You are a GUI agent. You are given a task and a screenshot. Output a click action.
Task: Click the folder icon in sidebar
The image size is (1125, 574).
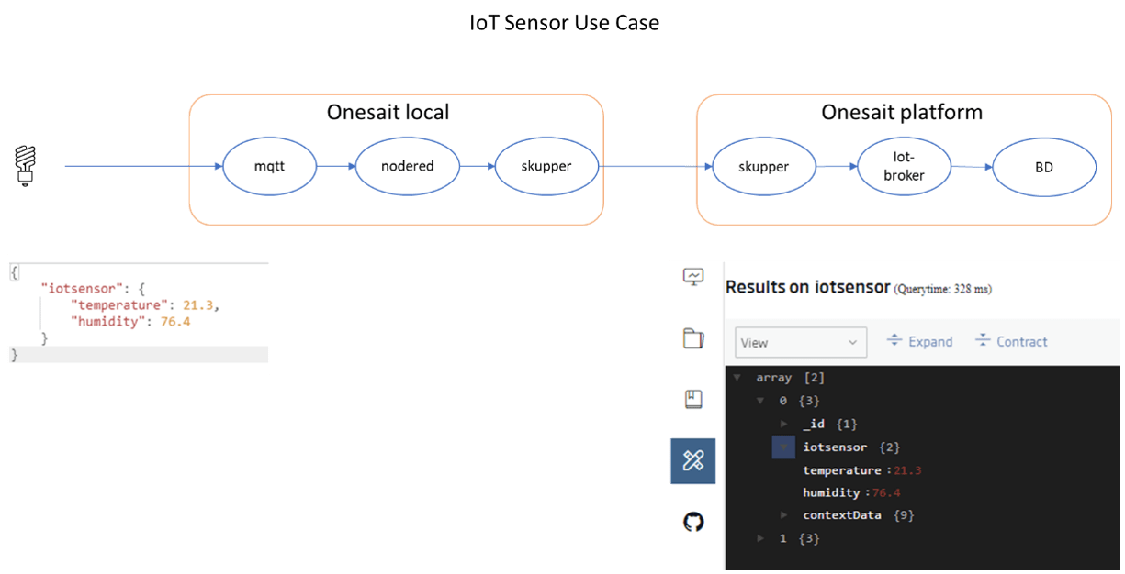coord(693,338)
